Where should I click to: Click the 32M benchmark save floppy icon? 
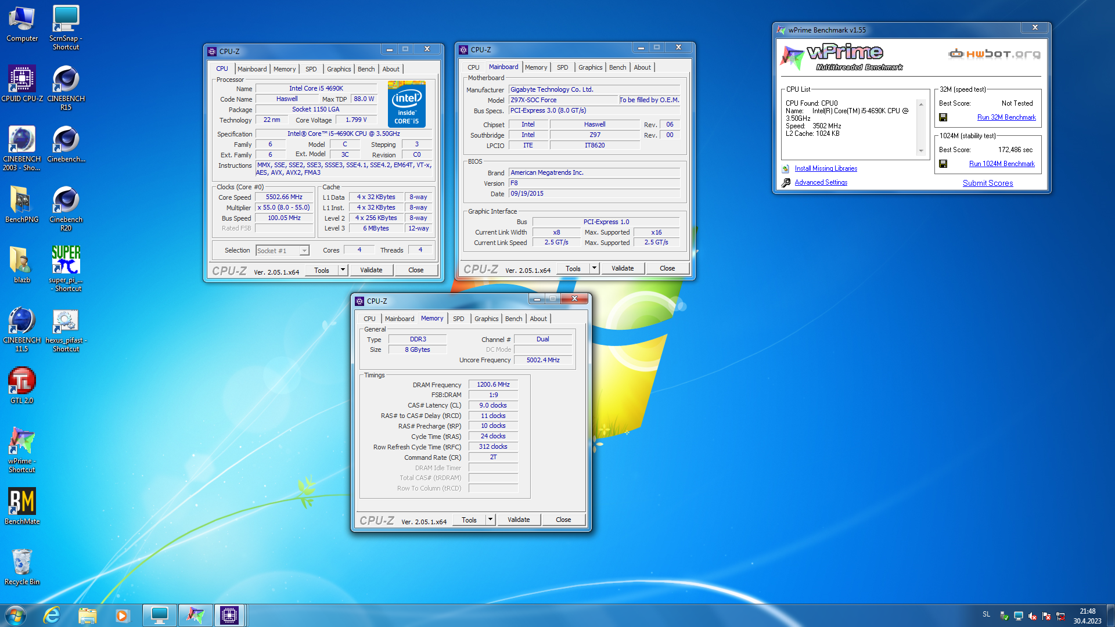coord(943,117)
